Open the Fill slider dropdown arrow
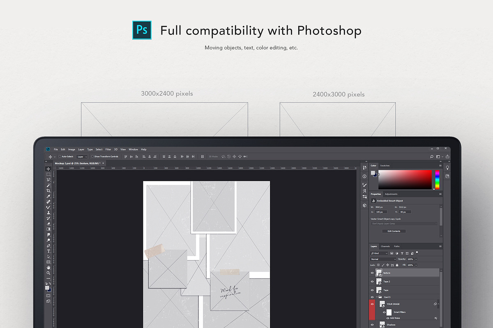 (x=416, y=265)
